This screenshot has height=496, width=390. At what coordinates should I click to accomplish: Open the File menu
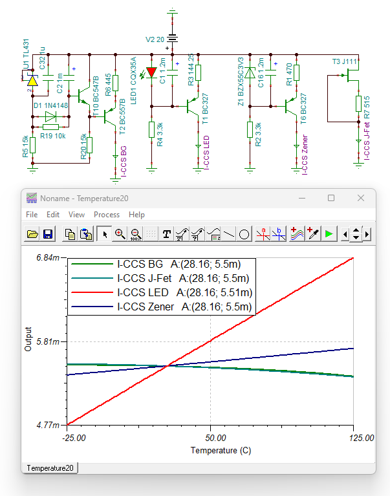32,215
